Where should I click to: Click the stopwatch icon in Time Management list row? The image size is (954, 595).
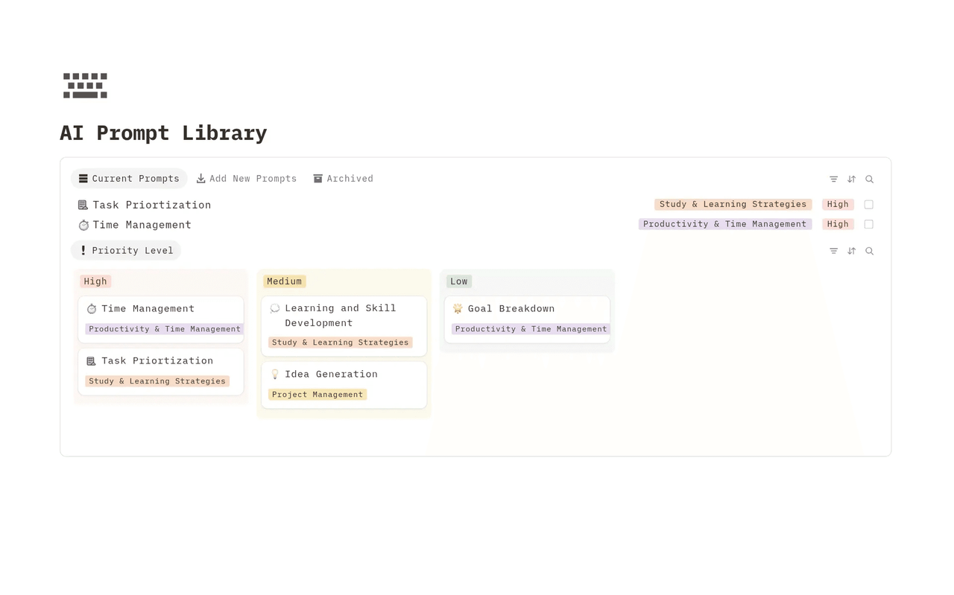pyautogui.click(x=83, y=225)
